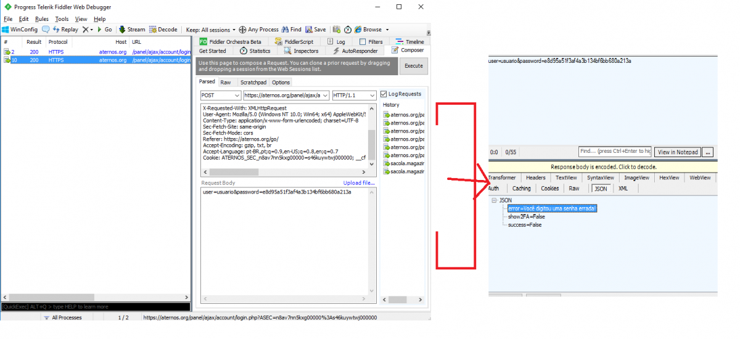The image size is (740, 339).
Task: Select session number 10 in list
Action: pyautogui.click(x=96, y=60)
